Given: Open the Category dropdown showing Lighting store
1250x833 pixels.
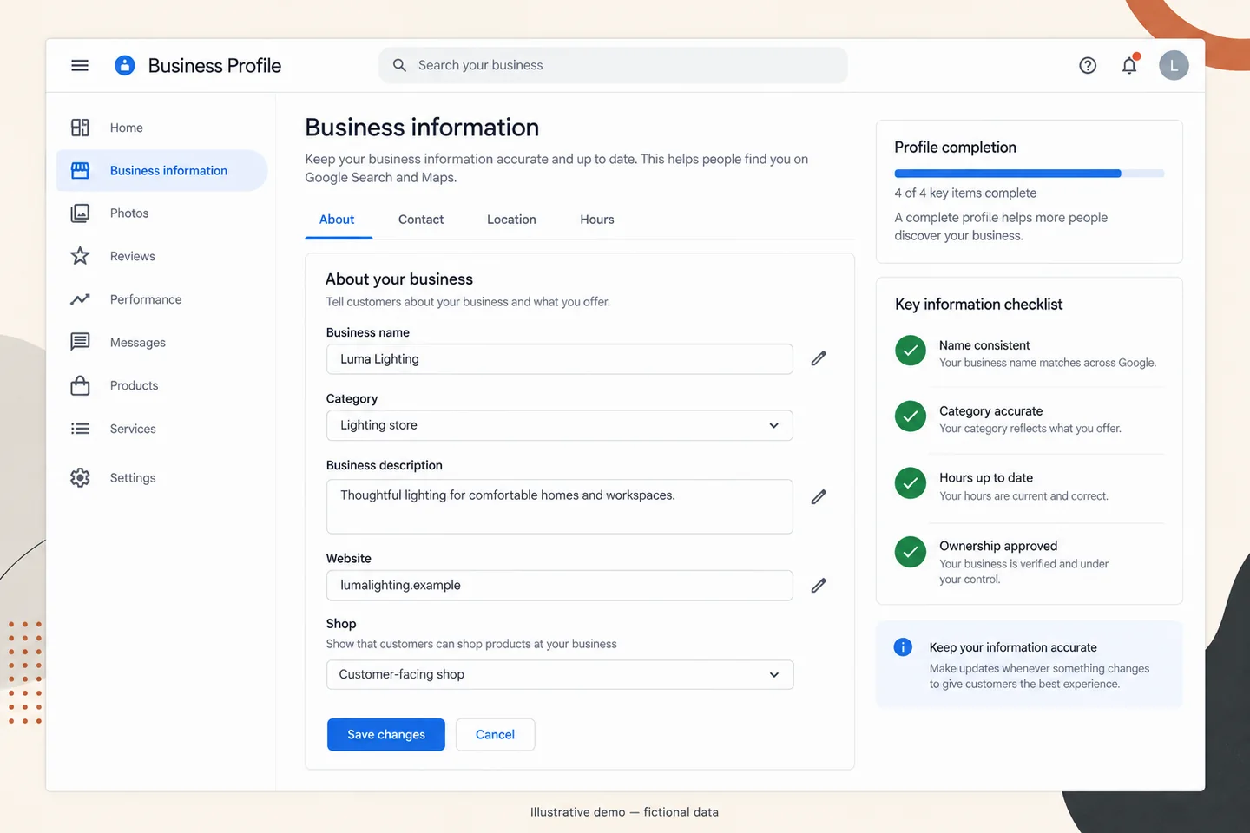Looking at the screenshot, I should [560, 425].
